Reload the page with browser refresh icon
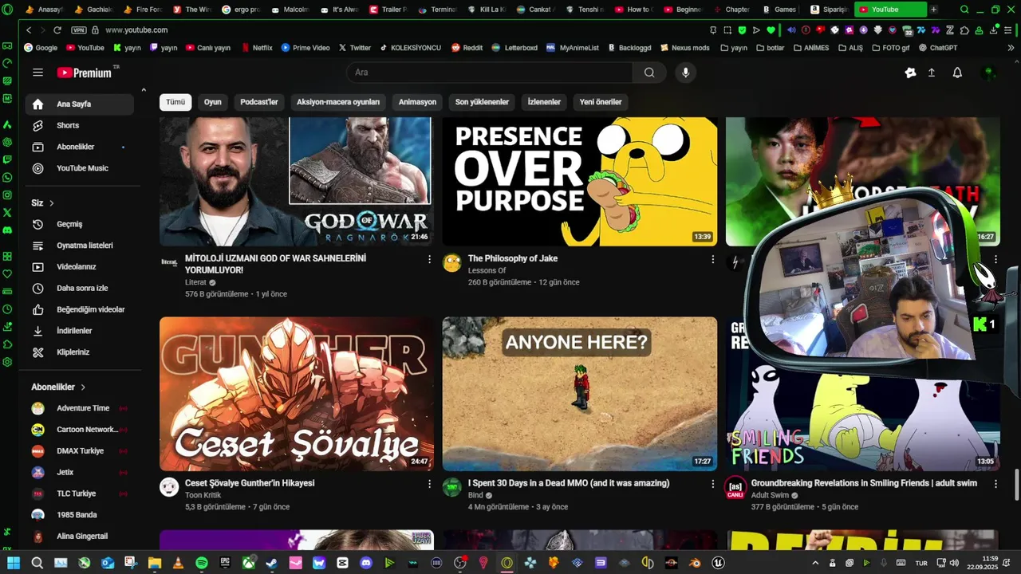The height and width of the screenshot is (574, 1021). 57,29
